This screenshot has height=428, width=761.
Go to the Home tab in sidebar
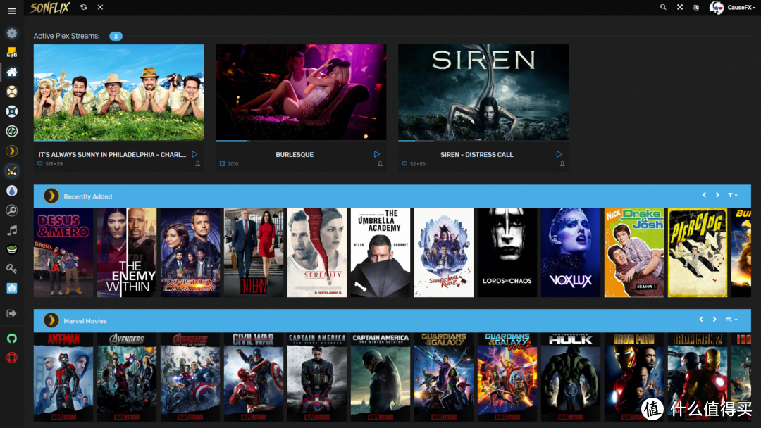coord(11,72)
